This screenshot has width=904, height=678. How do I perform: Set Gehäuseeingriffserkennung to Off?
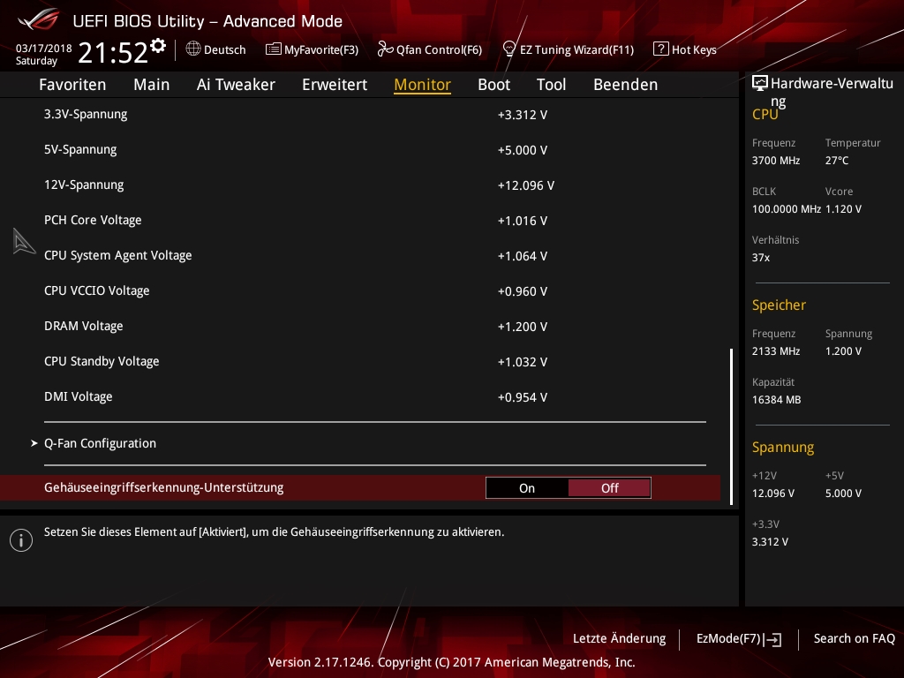click(x=609, y=488)
